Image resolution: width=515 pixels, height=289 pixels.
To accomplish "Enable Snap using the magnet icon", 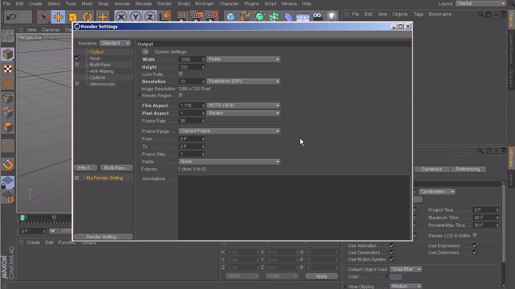I will [x=8, y=164].
